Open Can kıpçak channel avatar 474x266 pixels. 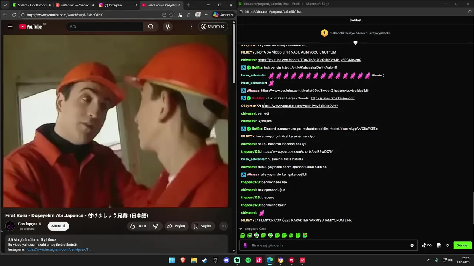pyautogui.click(x=10, y=226)
